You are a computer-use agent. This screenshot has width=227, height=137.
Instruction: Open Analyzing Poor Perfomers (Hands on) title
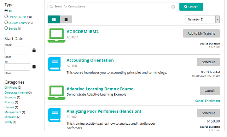point(104,111)
